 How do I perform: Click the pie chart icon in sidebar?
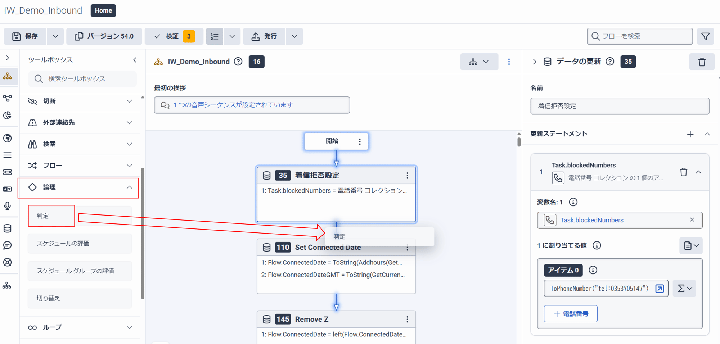(8, 116)
